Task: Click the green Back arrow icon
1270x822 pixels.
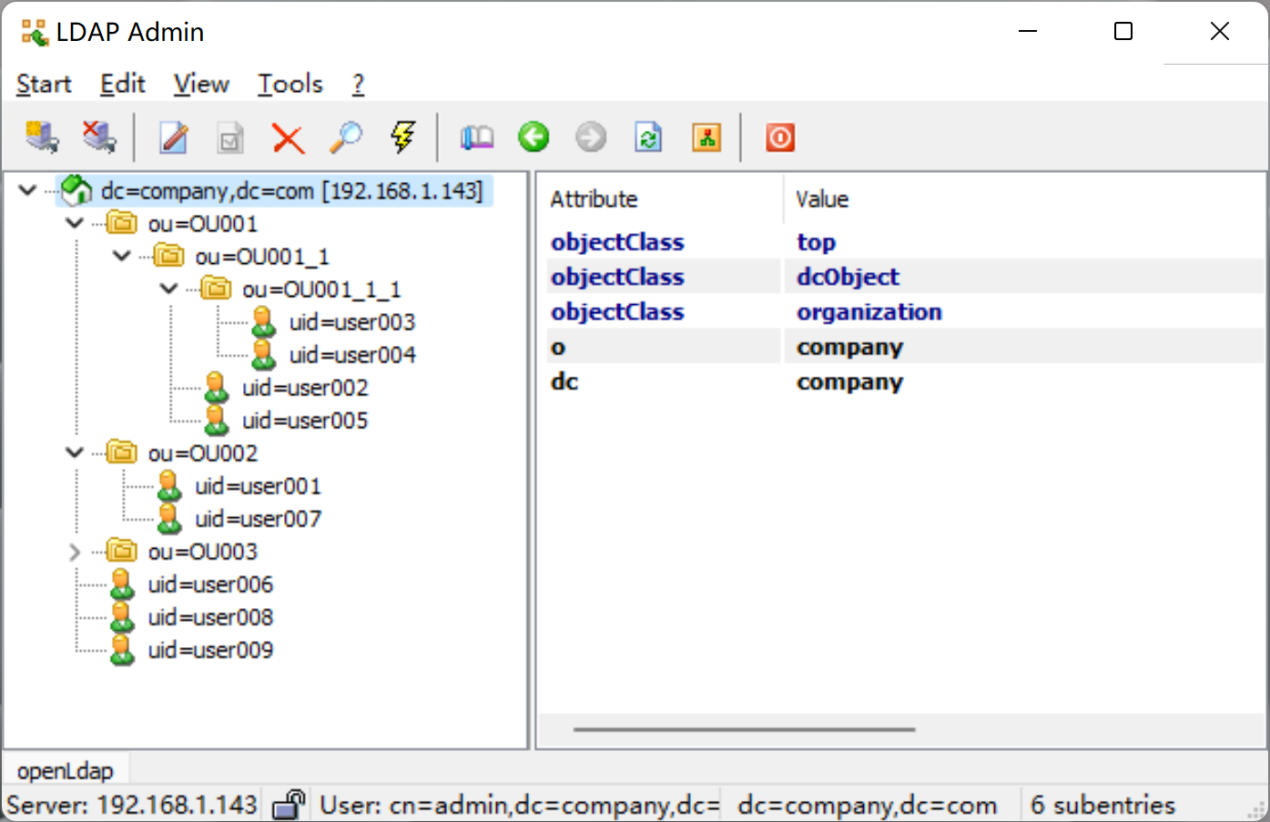Action: tap(533, 137)
